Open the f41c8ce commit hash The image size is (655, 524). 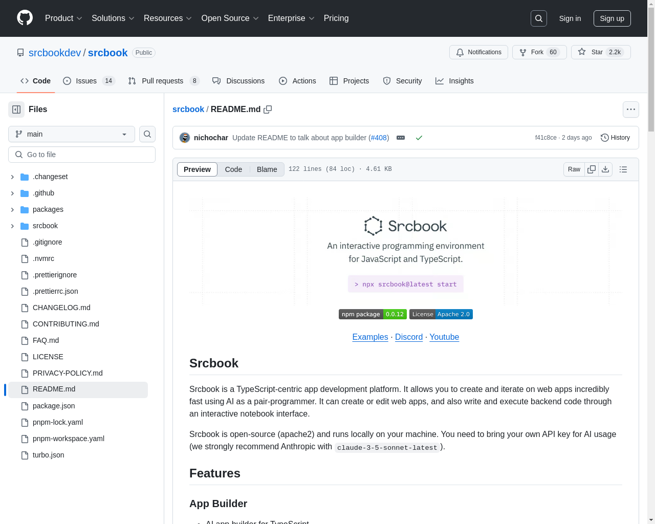545,138
